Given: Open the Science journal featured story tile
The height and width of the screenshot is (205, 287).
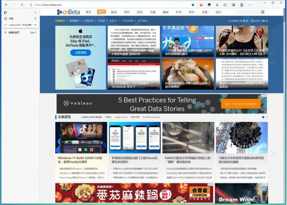Looking at the screenshot, I should 134,74.
